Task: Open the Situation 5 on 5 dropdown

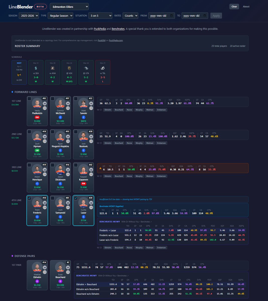Action: (100, 16)
